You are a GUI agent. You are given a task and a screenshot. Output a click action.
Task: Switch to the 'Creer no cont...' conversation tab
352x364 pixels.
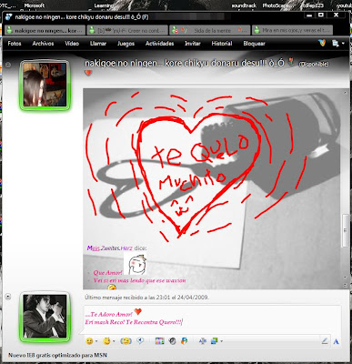coord(127,30)
